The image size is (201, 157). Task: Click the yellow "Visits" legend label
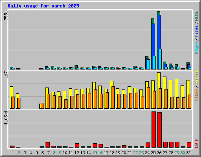click(x=197, y=77)
